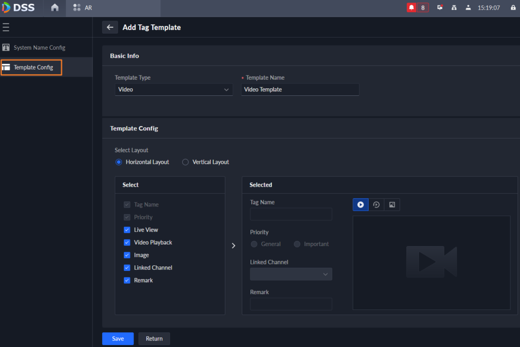Viewport: 520px width, 347px height.
Task: Click the Template Name input field
Action: coord(300,89)
